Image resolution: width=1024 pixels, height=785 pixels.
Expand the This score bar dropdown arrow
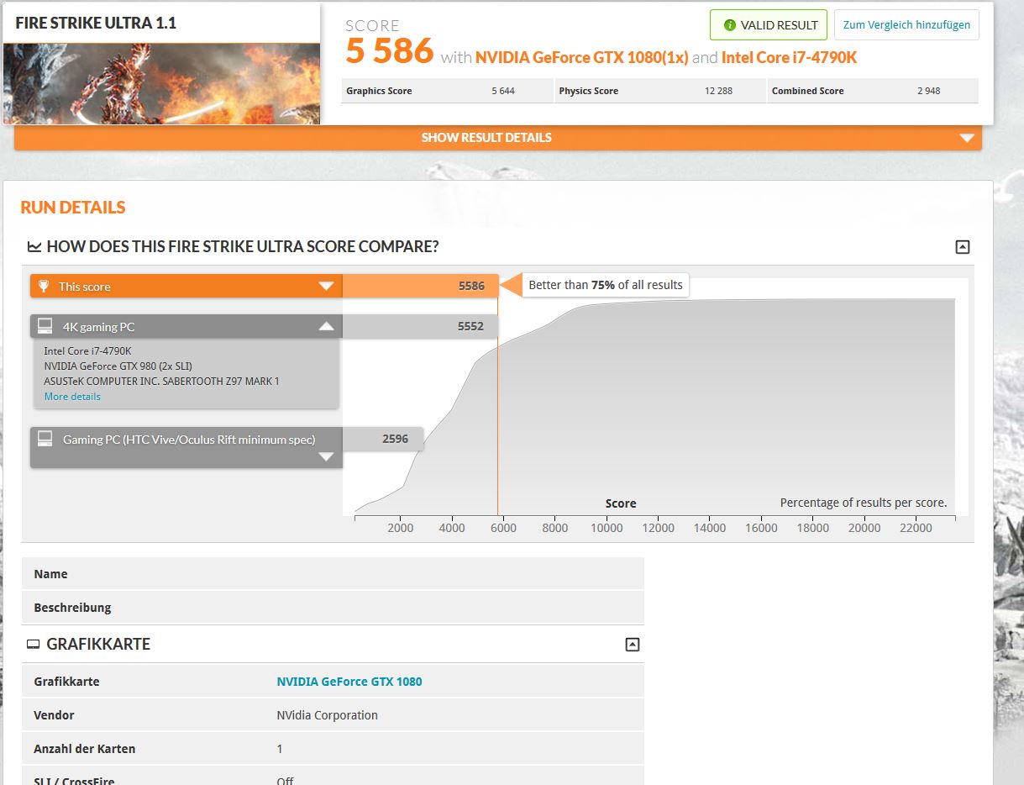click(326, 287)
